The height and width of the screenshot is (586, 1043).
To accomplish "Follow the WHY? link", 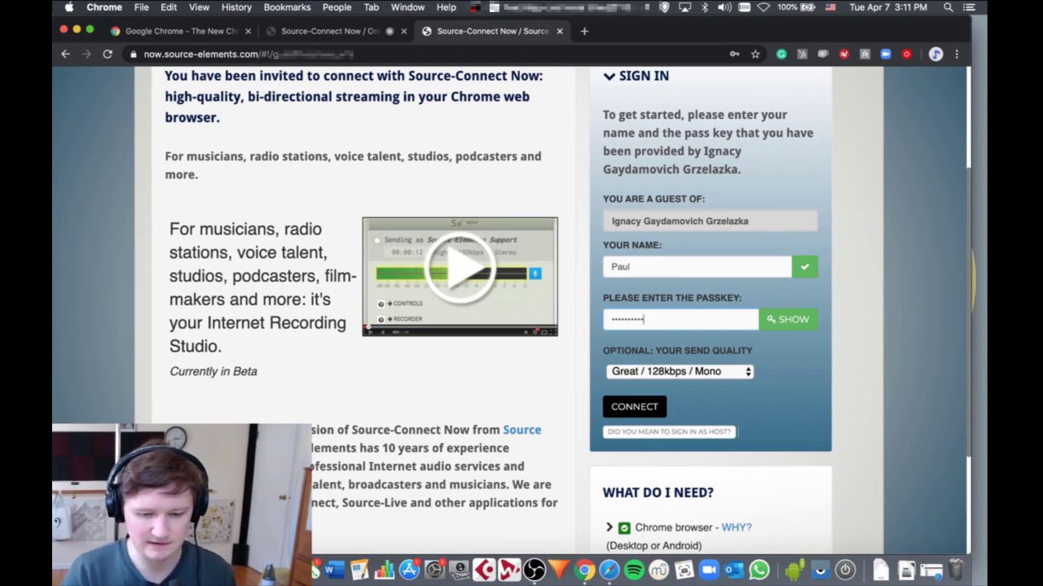I will pos(737,527).
